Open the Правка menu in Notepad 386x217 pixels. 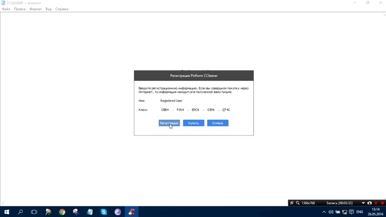20,9
